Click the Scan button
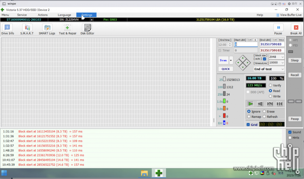The image size is (304, 179). (x=223, y=60)
